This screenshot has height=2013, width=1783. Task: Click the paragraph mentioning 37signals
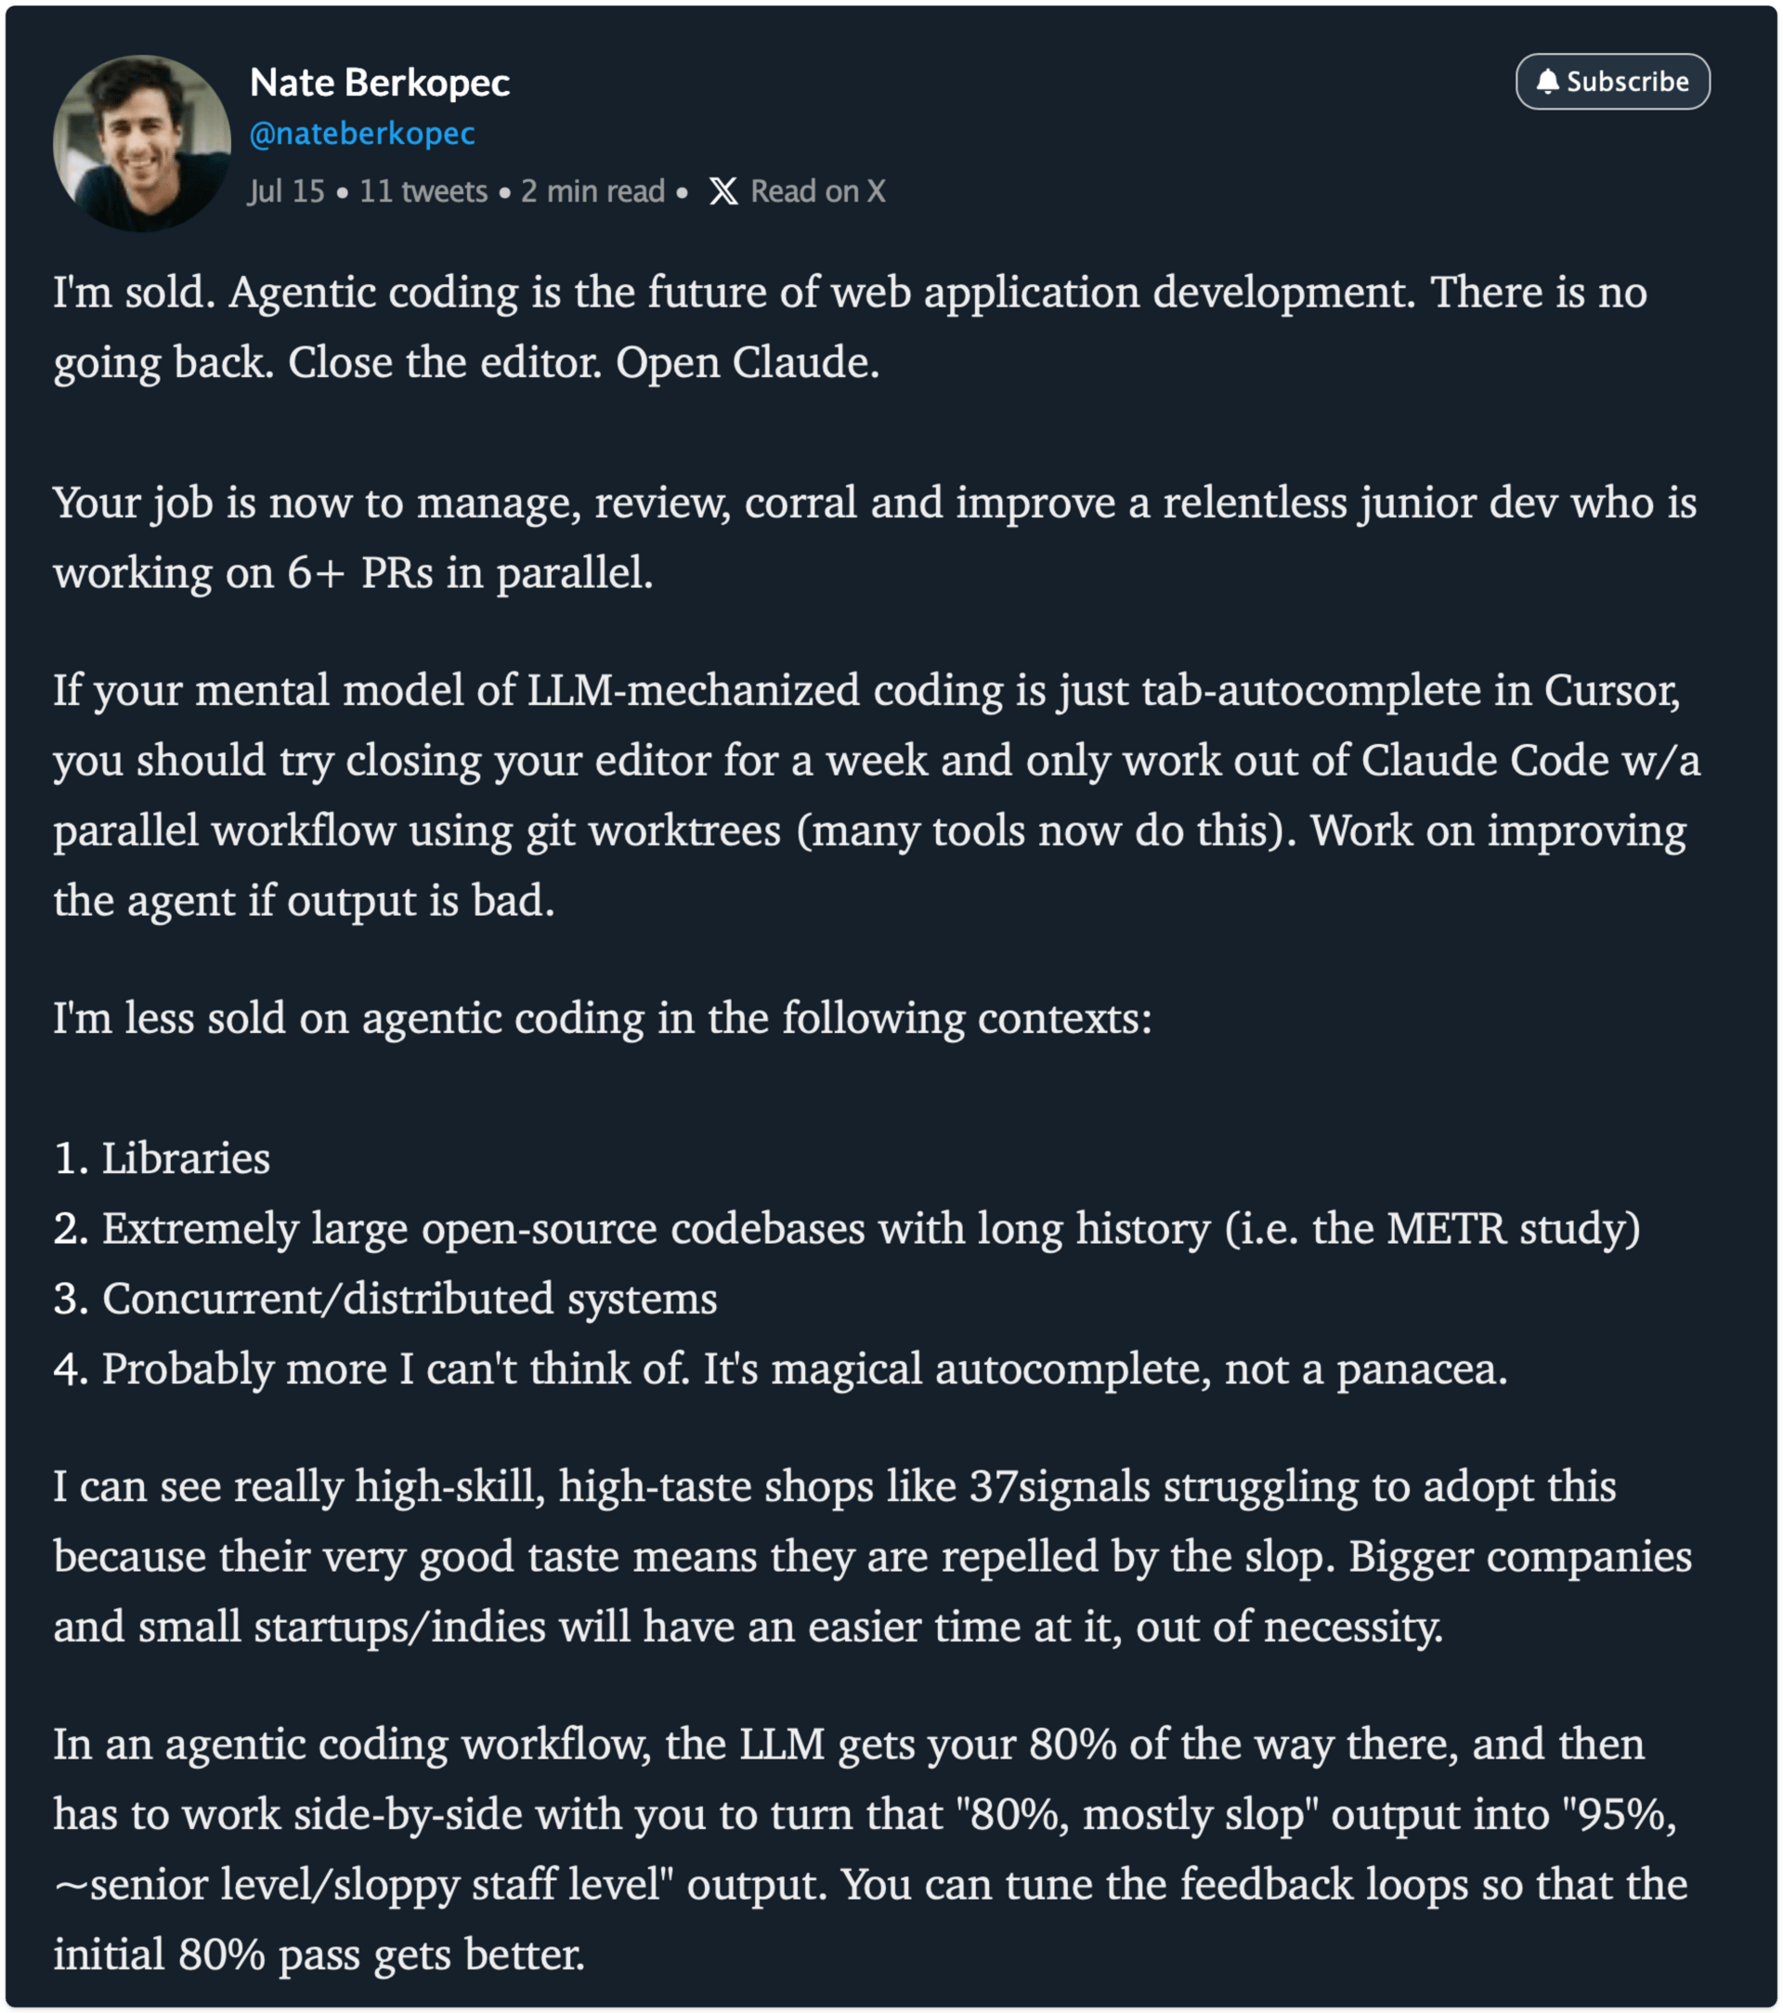[872, 1556]
